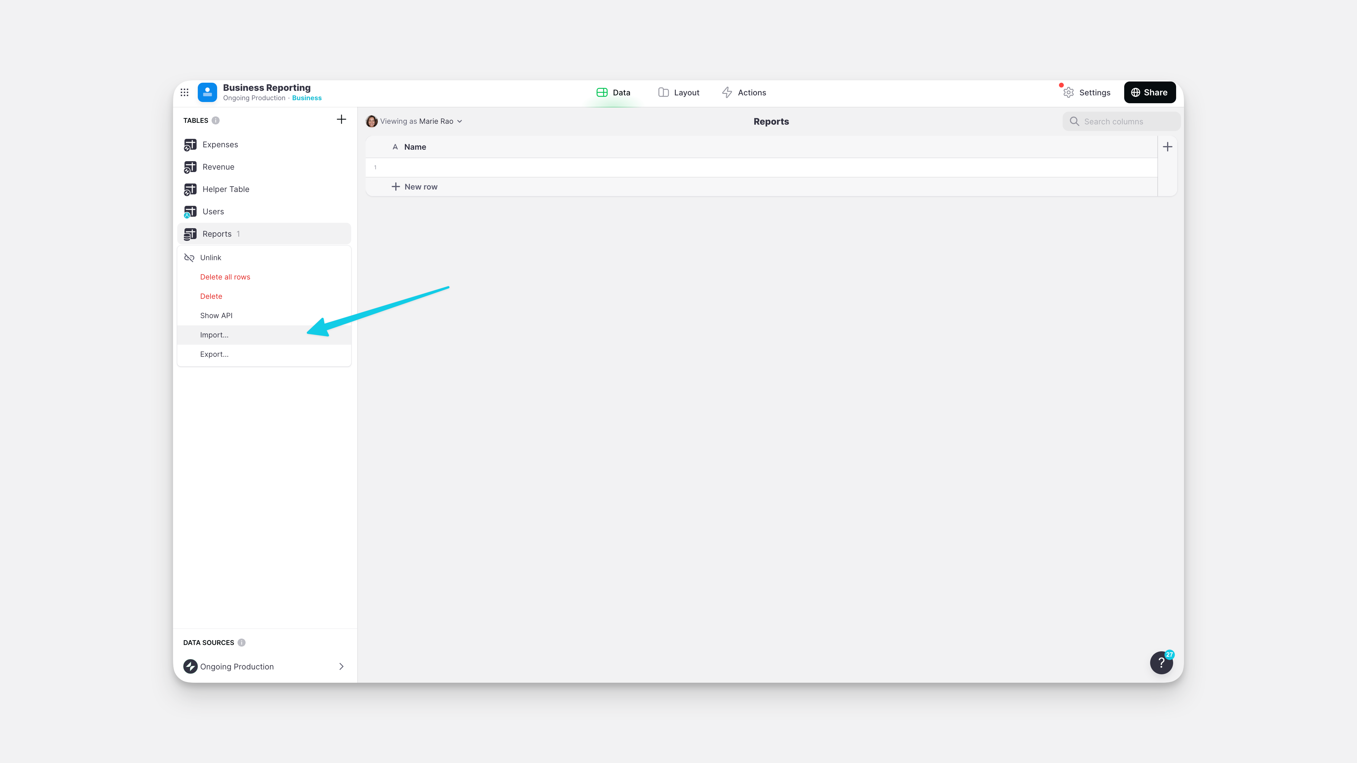Click the Users table icon

point(190,211)
